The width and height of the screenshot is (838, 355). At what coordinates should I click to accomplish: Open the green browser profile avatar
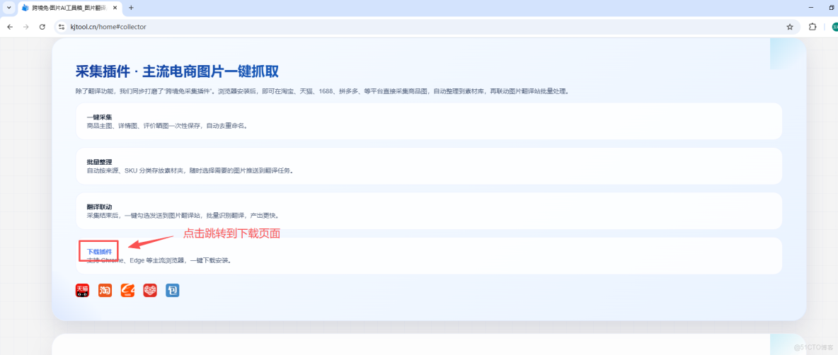pyautogui.click(x=834, y=27)
